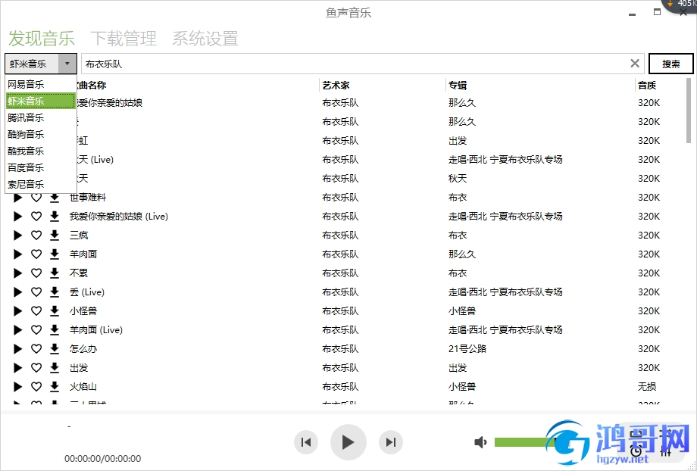This screenshot has height=471, width=697.
Task: Maximize the 鱼声音乐 window
Action: click(657, 12)
